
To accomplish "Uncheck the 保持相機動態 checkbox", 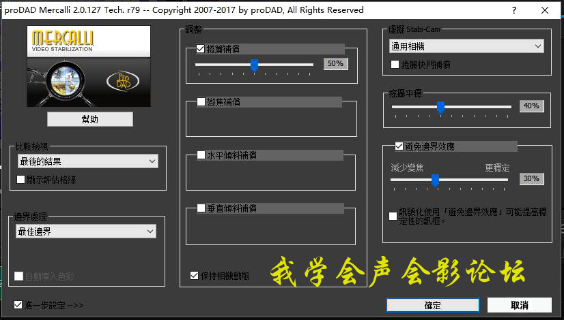I will click(x=194, y=276).
